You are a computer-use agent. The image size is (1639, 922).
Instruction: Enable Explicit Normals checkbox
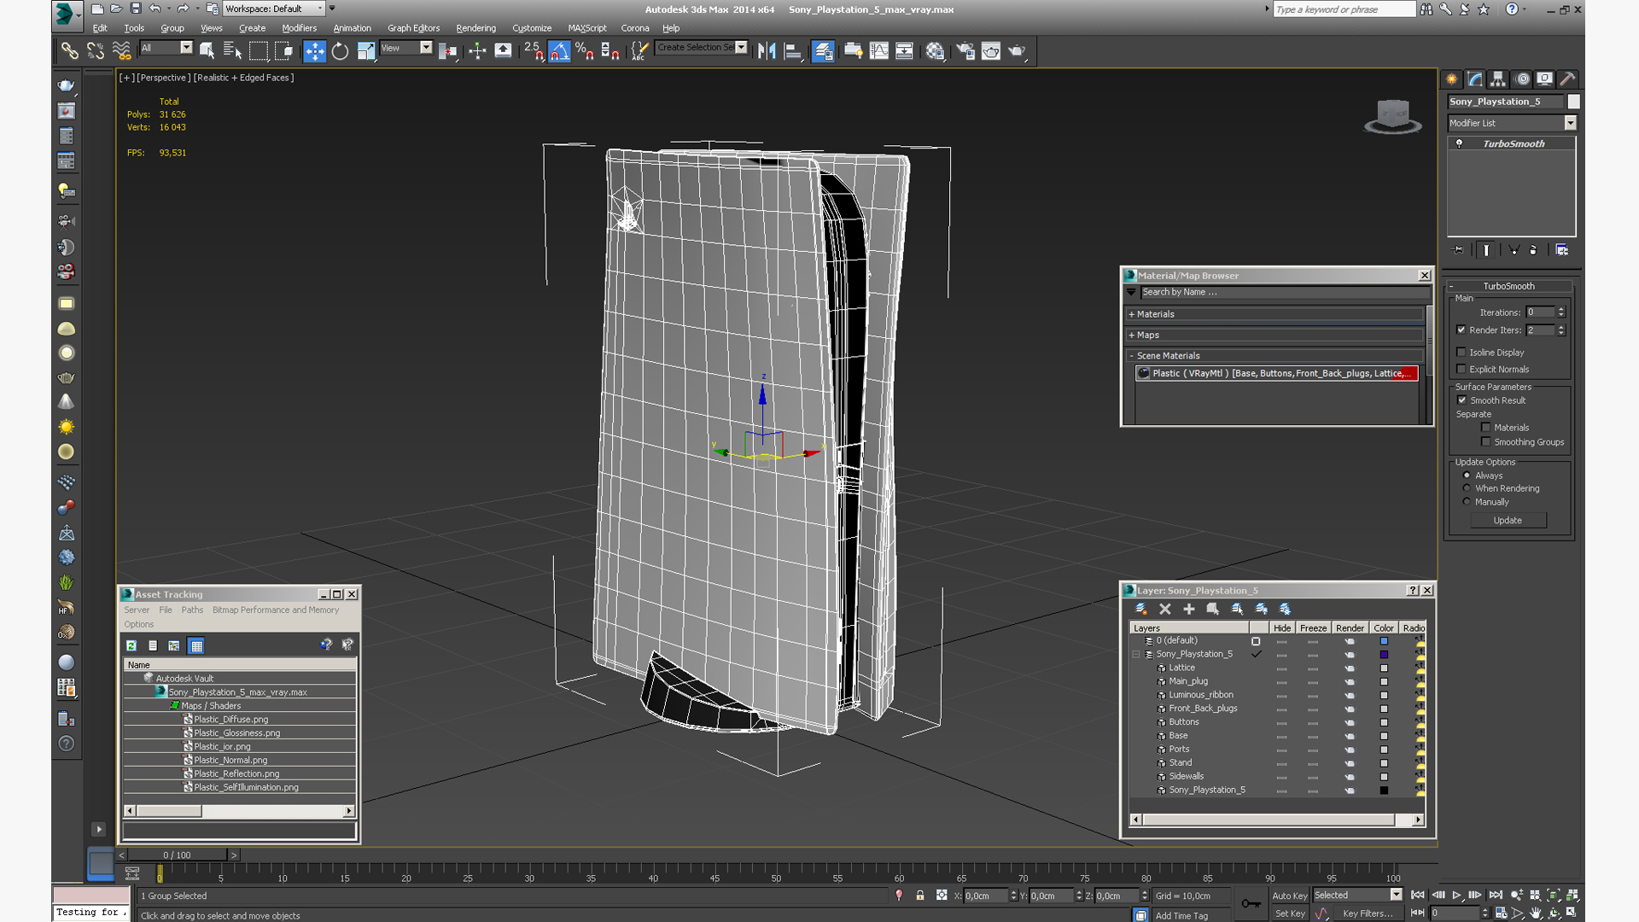(x=1461, y=370)
